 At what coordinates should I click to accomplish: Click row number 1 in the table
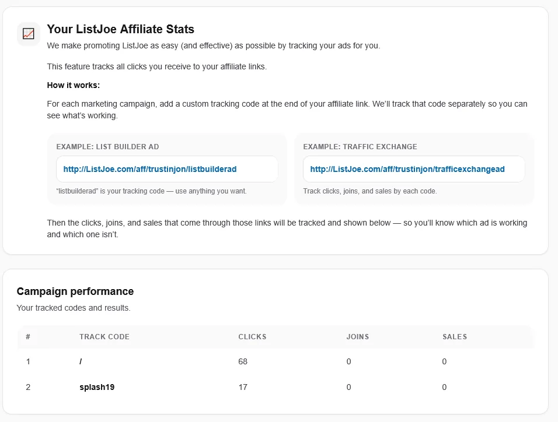28,361
